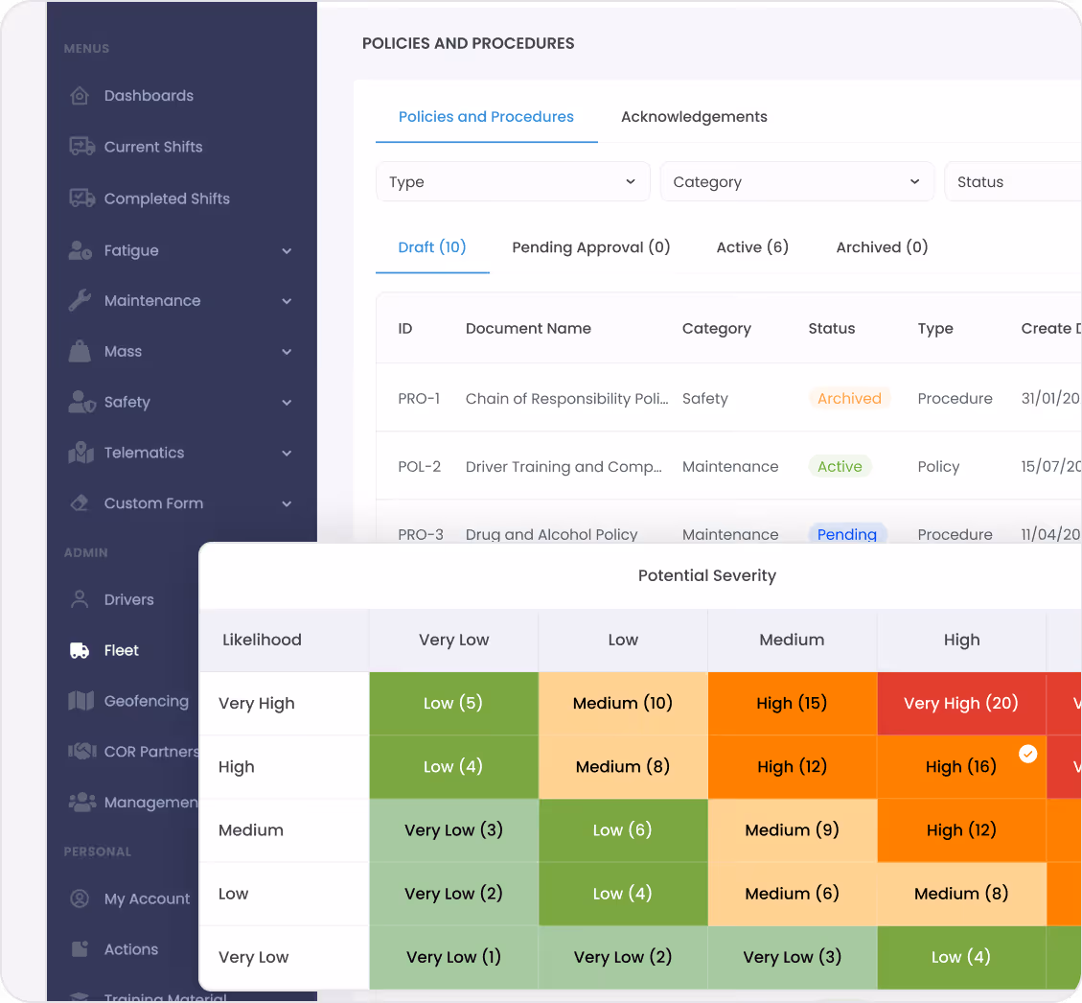
Task: Select the Very High (20) red cell
Action: 961,703
